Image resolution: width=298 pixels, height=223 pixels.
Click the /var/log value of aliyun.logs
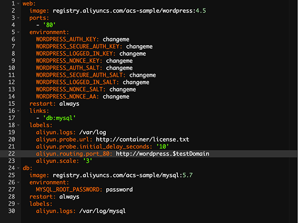pos(92,132)
